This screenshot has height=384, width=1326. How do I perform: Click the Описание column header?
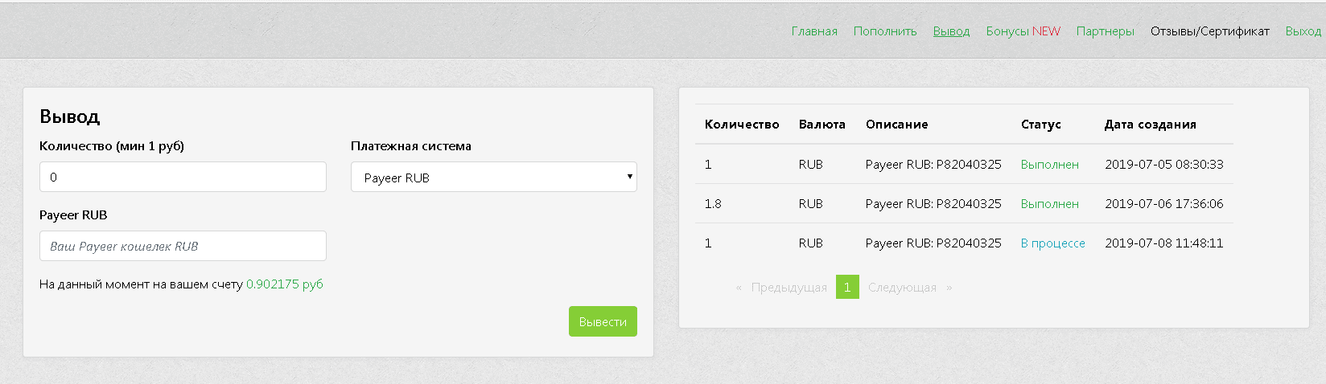897,125
